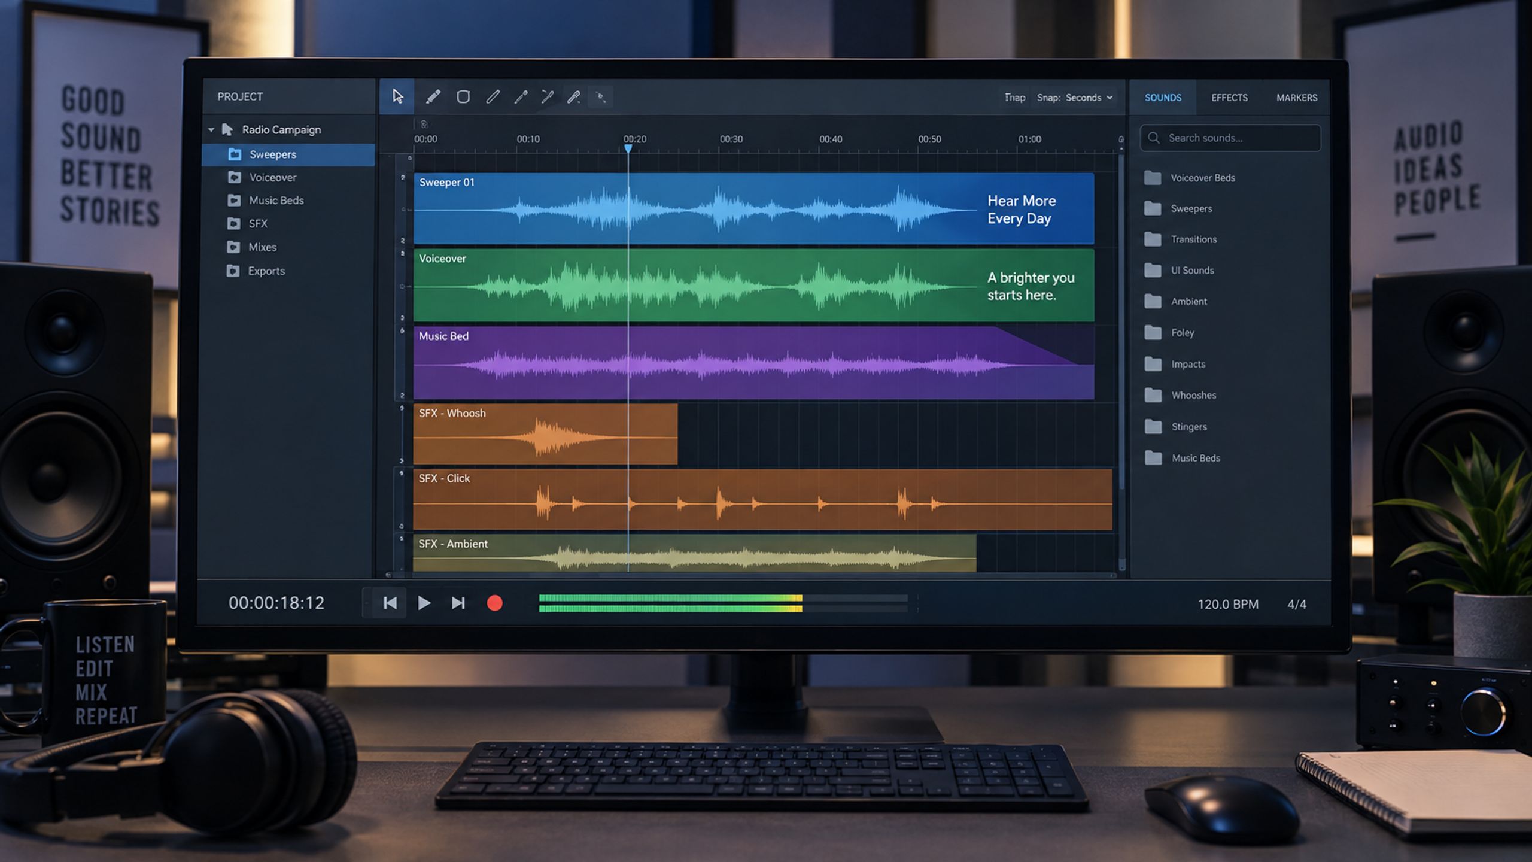Image resolution: width=1532 pixels, height=862 pixels.
Task: Select the Sweeper 01 clip
Action: 754,209
